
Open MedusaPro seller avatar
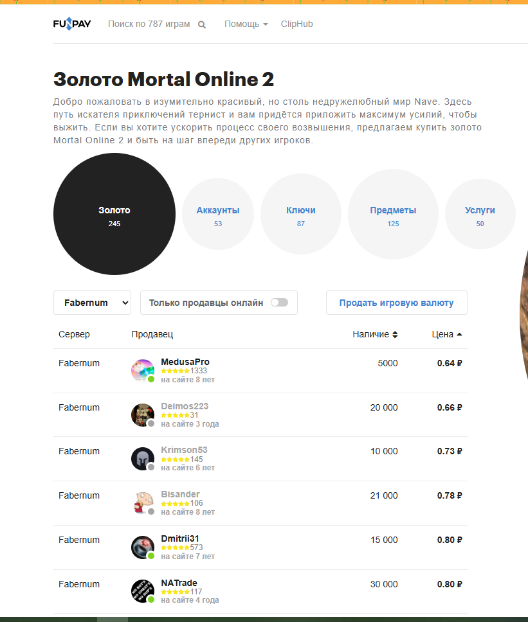[x=143, y=371]
